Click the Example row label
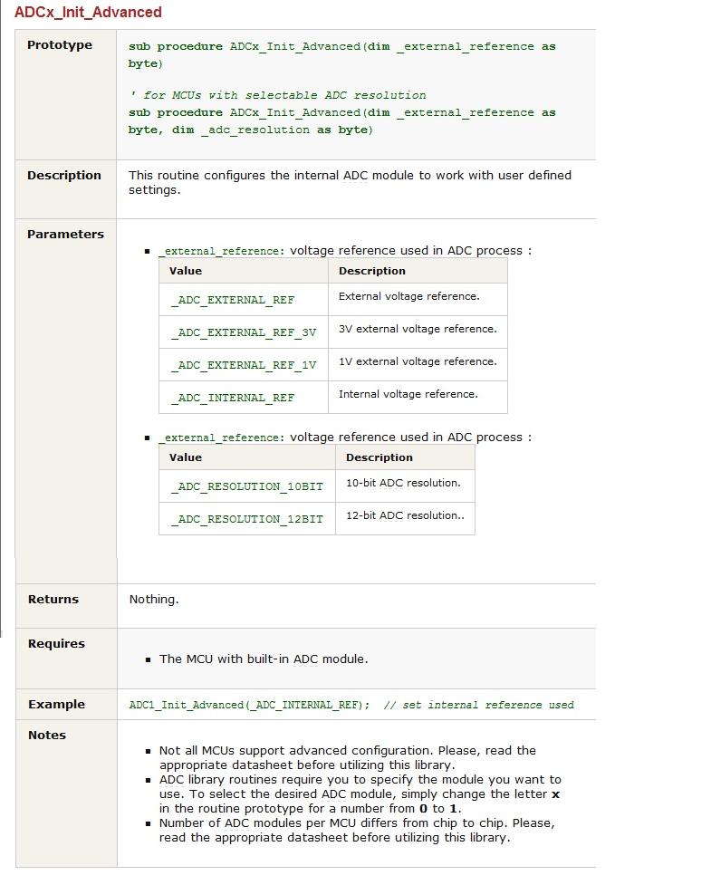Viewport: 711px width, 885px height. point(56,705)
